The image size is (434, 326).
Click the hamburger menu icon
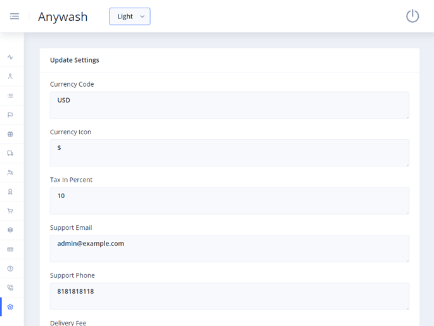(x=14, y=16)
